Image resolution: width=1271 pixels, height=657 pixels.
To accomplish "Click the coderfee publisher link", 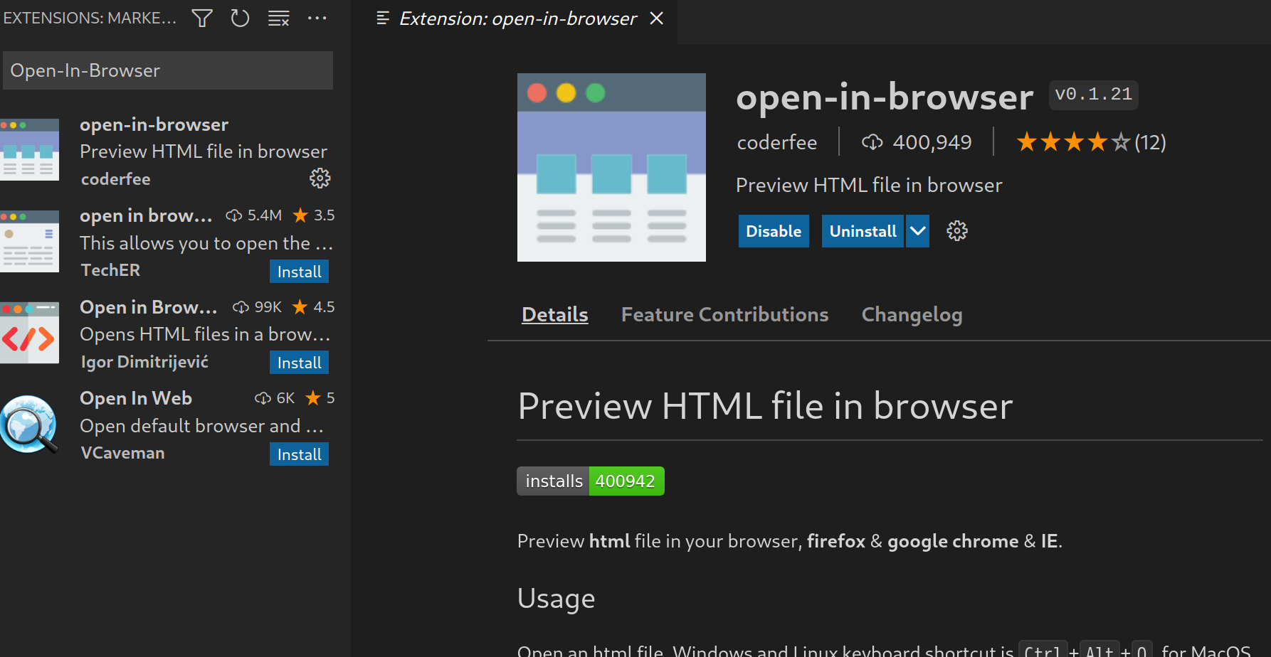I will click(x=776, y=142).
